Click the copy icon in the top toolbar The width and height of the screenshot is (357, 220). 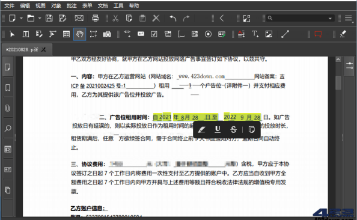(x=129, y=18)
